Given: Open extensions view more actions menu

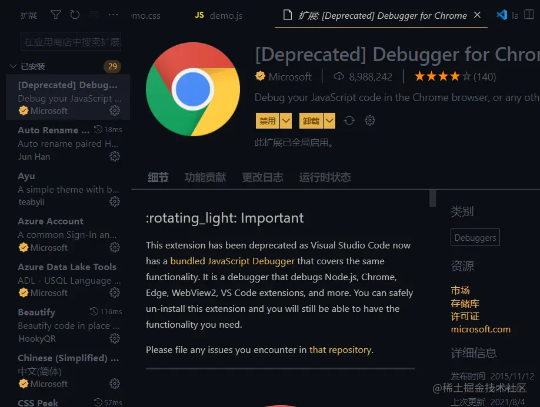Looking at the screenshot, I should click(113, 15).
